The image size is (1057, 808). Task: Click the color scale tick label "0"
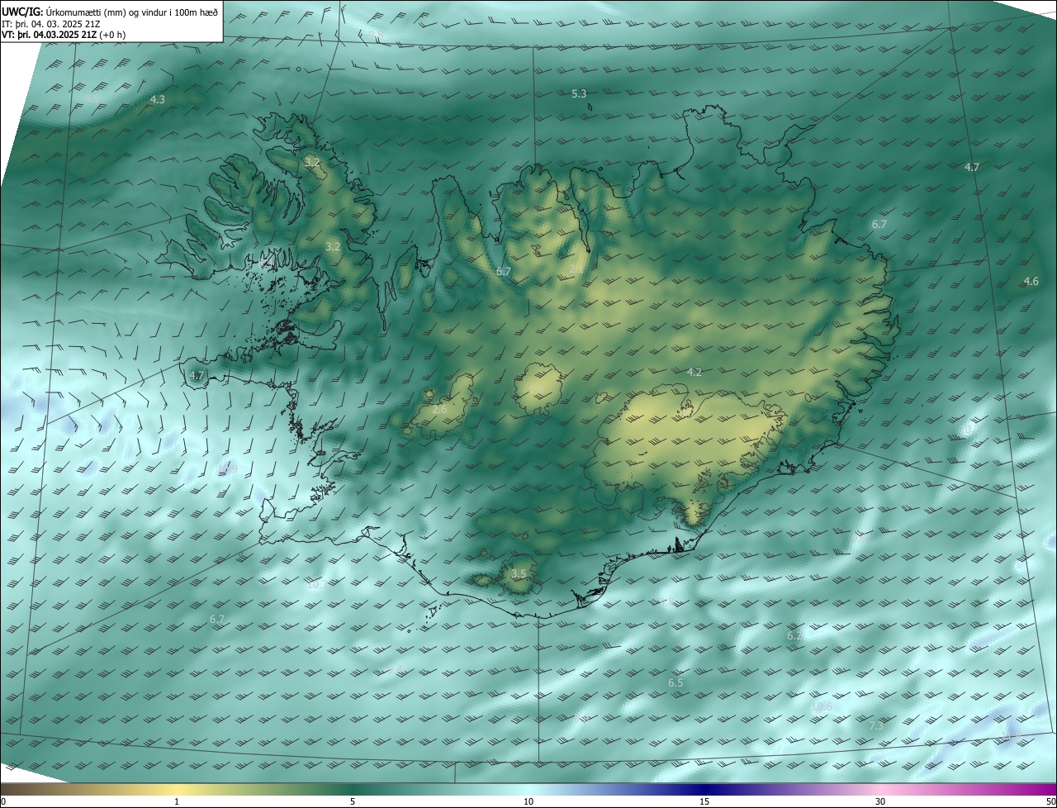coord(3,801)
